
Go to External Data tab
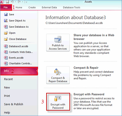coord(49,8)
